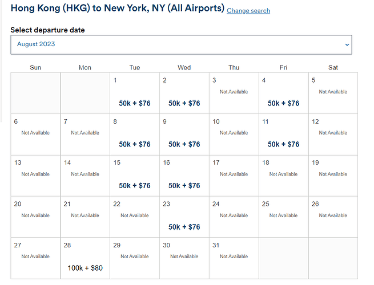
Task: Click the August 20 Not Available cell
Action: [x=35, y=217]
